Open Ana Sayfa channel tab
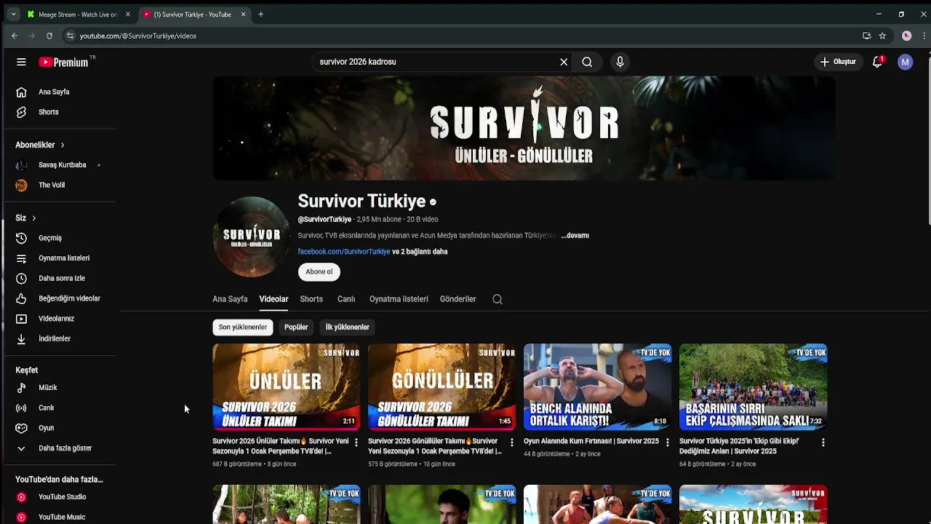Screen dimensions: 931x524 [230, 299]
